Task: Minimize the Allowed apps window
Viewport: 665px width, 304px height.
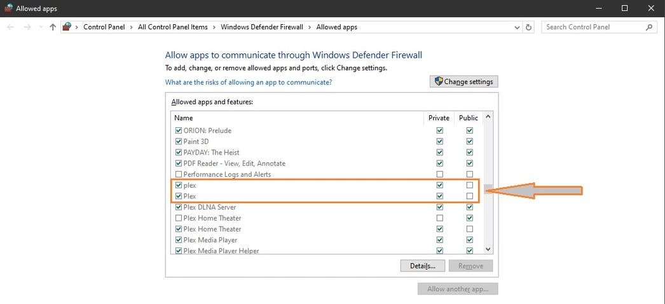Action: [x=598, y=8]
